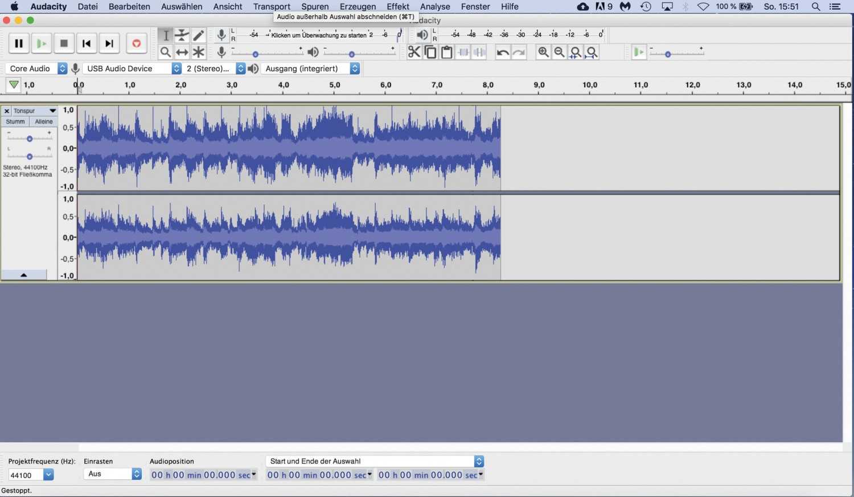Open the Ansicht menu
The height and width of the screenshot is (497, 854).
click(x=228, y=6)
